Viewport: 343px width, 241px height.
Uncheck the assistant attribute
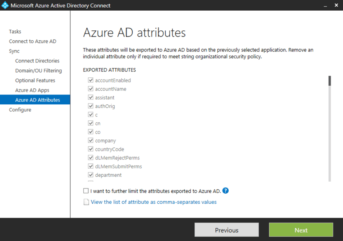pyautogui.click(x=91, y=97)
